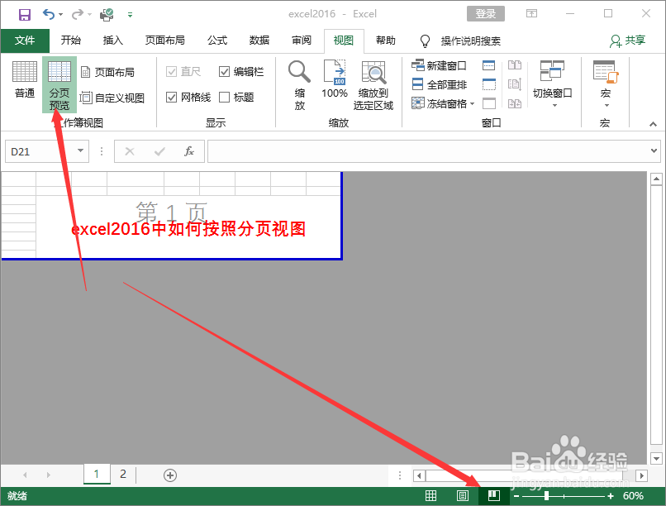Viewport: 666px width, 506px height.
Task: Select Page Break Preview icon in status bar
Action: pyautogui.click(x=493, y=494)
